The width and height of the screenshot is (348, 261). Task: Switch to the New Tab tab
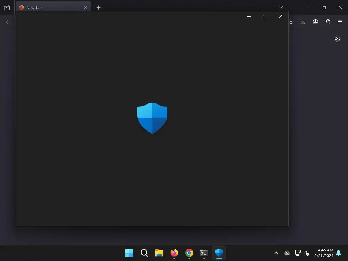[x=53, y=7]
